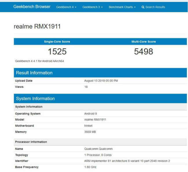Click the processor Name label
This screenshot has height=172, width=188.
(x=19, y=149)
